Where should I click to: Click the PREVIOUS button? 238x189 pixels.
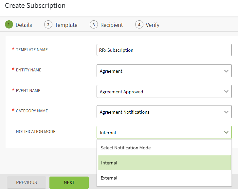[x=27, y=182]
